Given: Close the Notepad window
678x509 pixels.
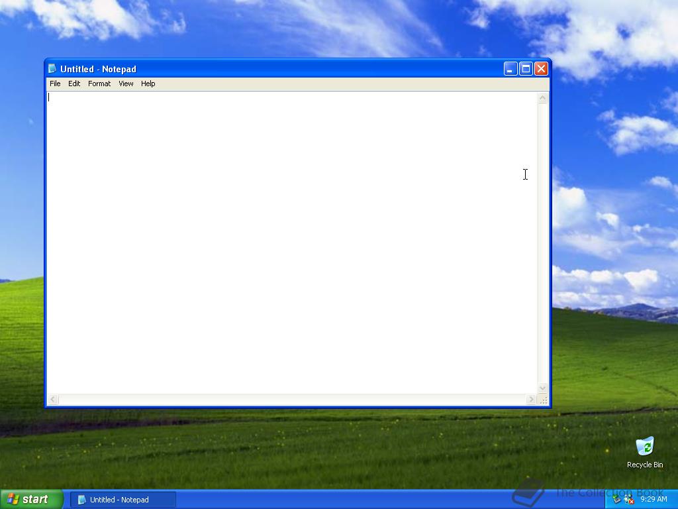Looking at the screenshot, I should click(541, 68).
